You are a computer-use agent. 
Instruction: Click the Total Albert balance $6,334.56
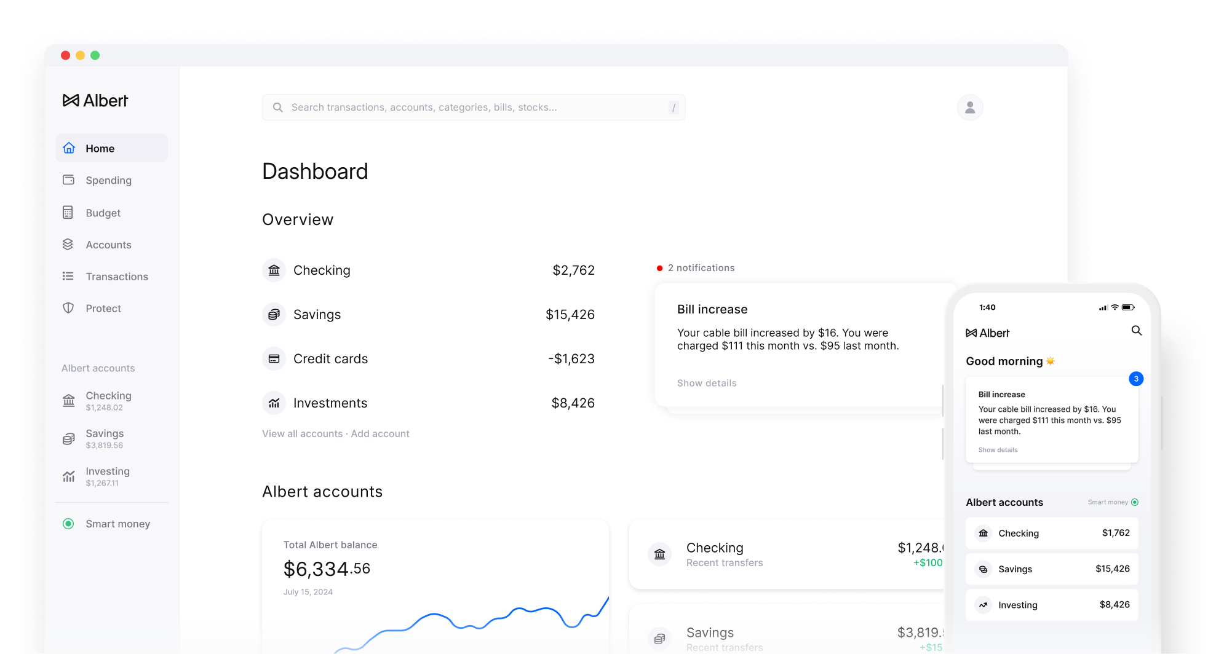click(x=327, y=569)
